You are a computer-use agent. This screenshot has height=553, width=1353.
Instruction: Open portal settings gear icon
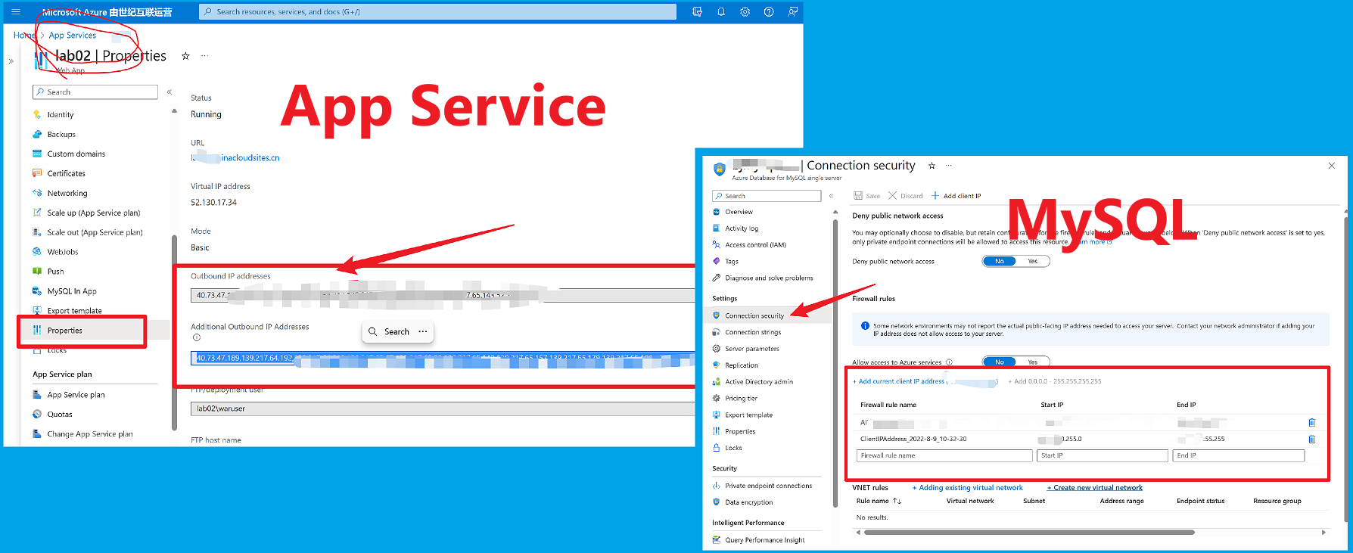point(745,12)
